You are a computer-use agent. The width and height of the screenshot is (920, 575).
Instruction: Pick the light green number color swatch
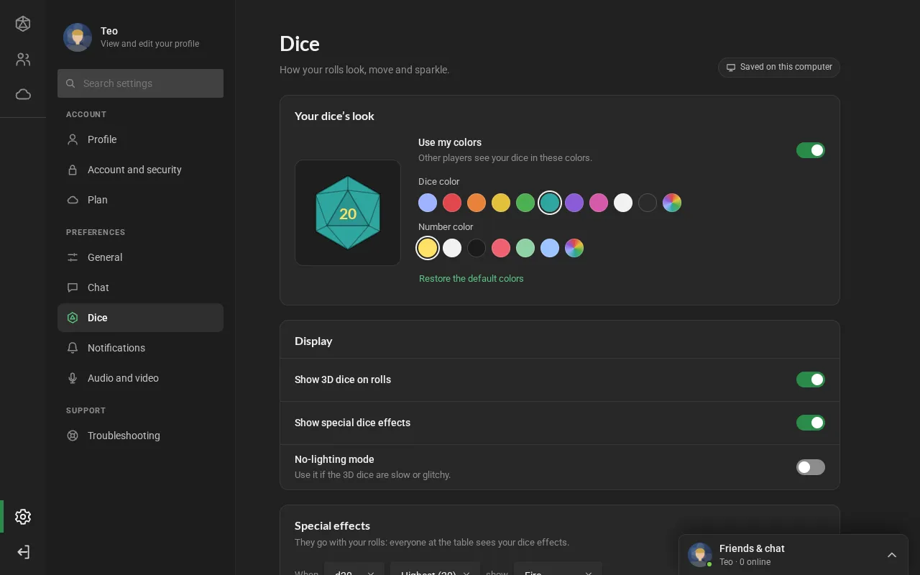[525, 248]
